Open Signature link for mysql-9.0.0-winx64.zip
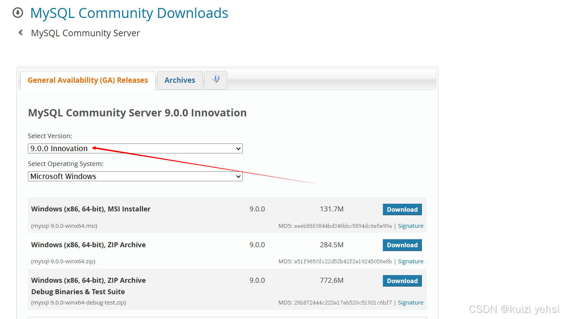Viewport: 561px width, 319px height. point(410,261)
